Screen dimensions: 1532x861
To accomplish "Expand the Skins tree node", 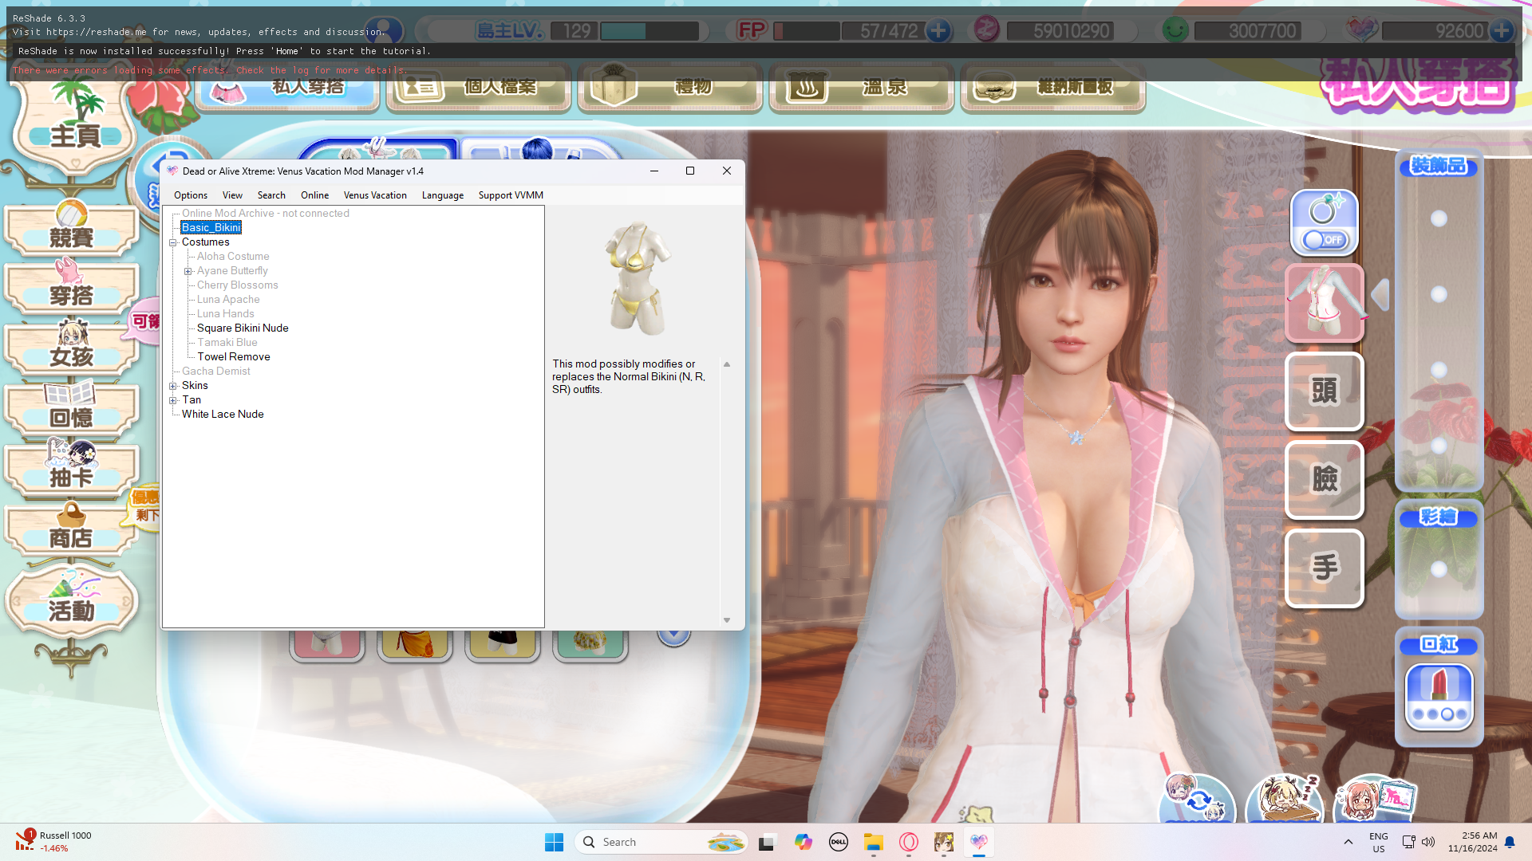I will (x=173, y=386).
